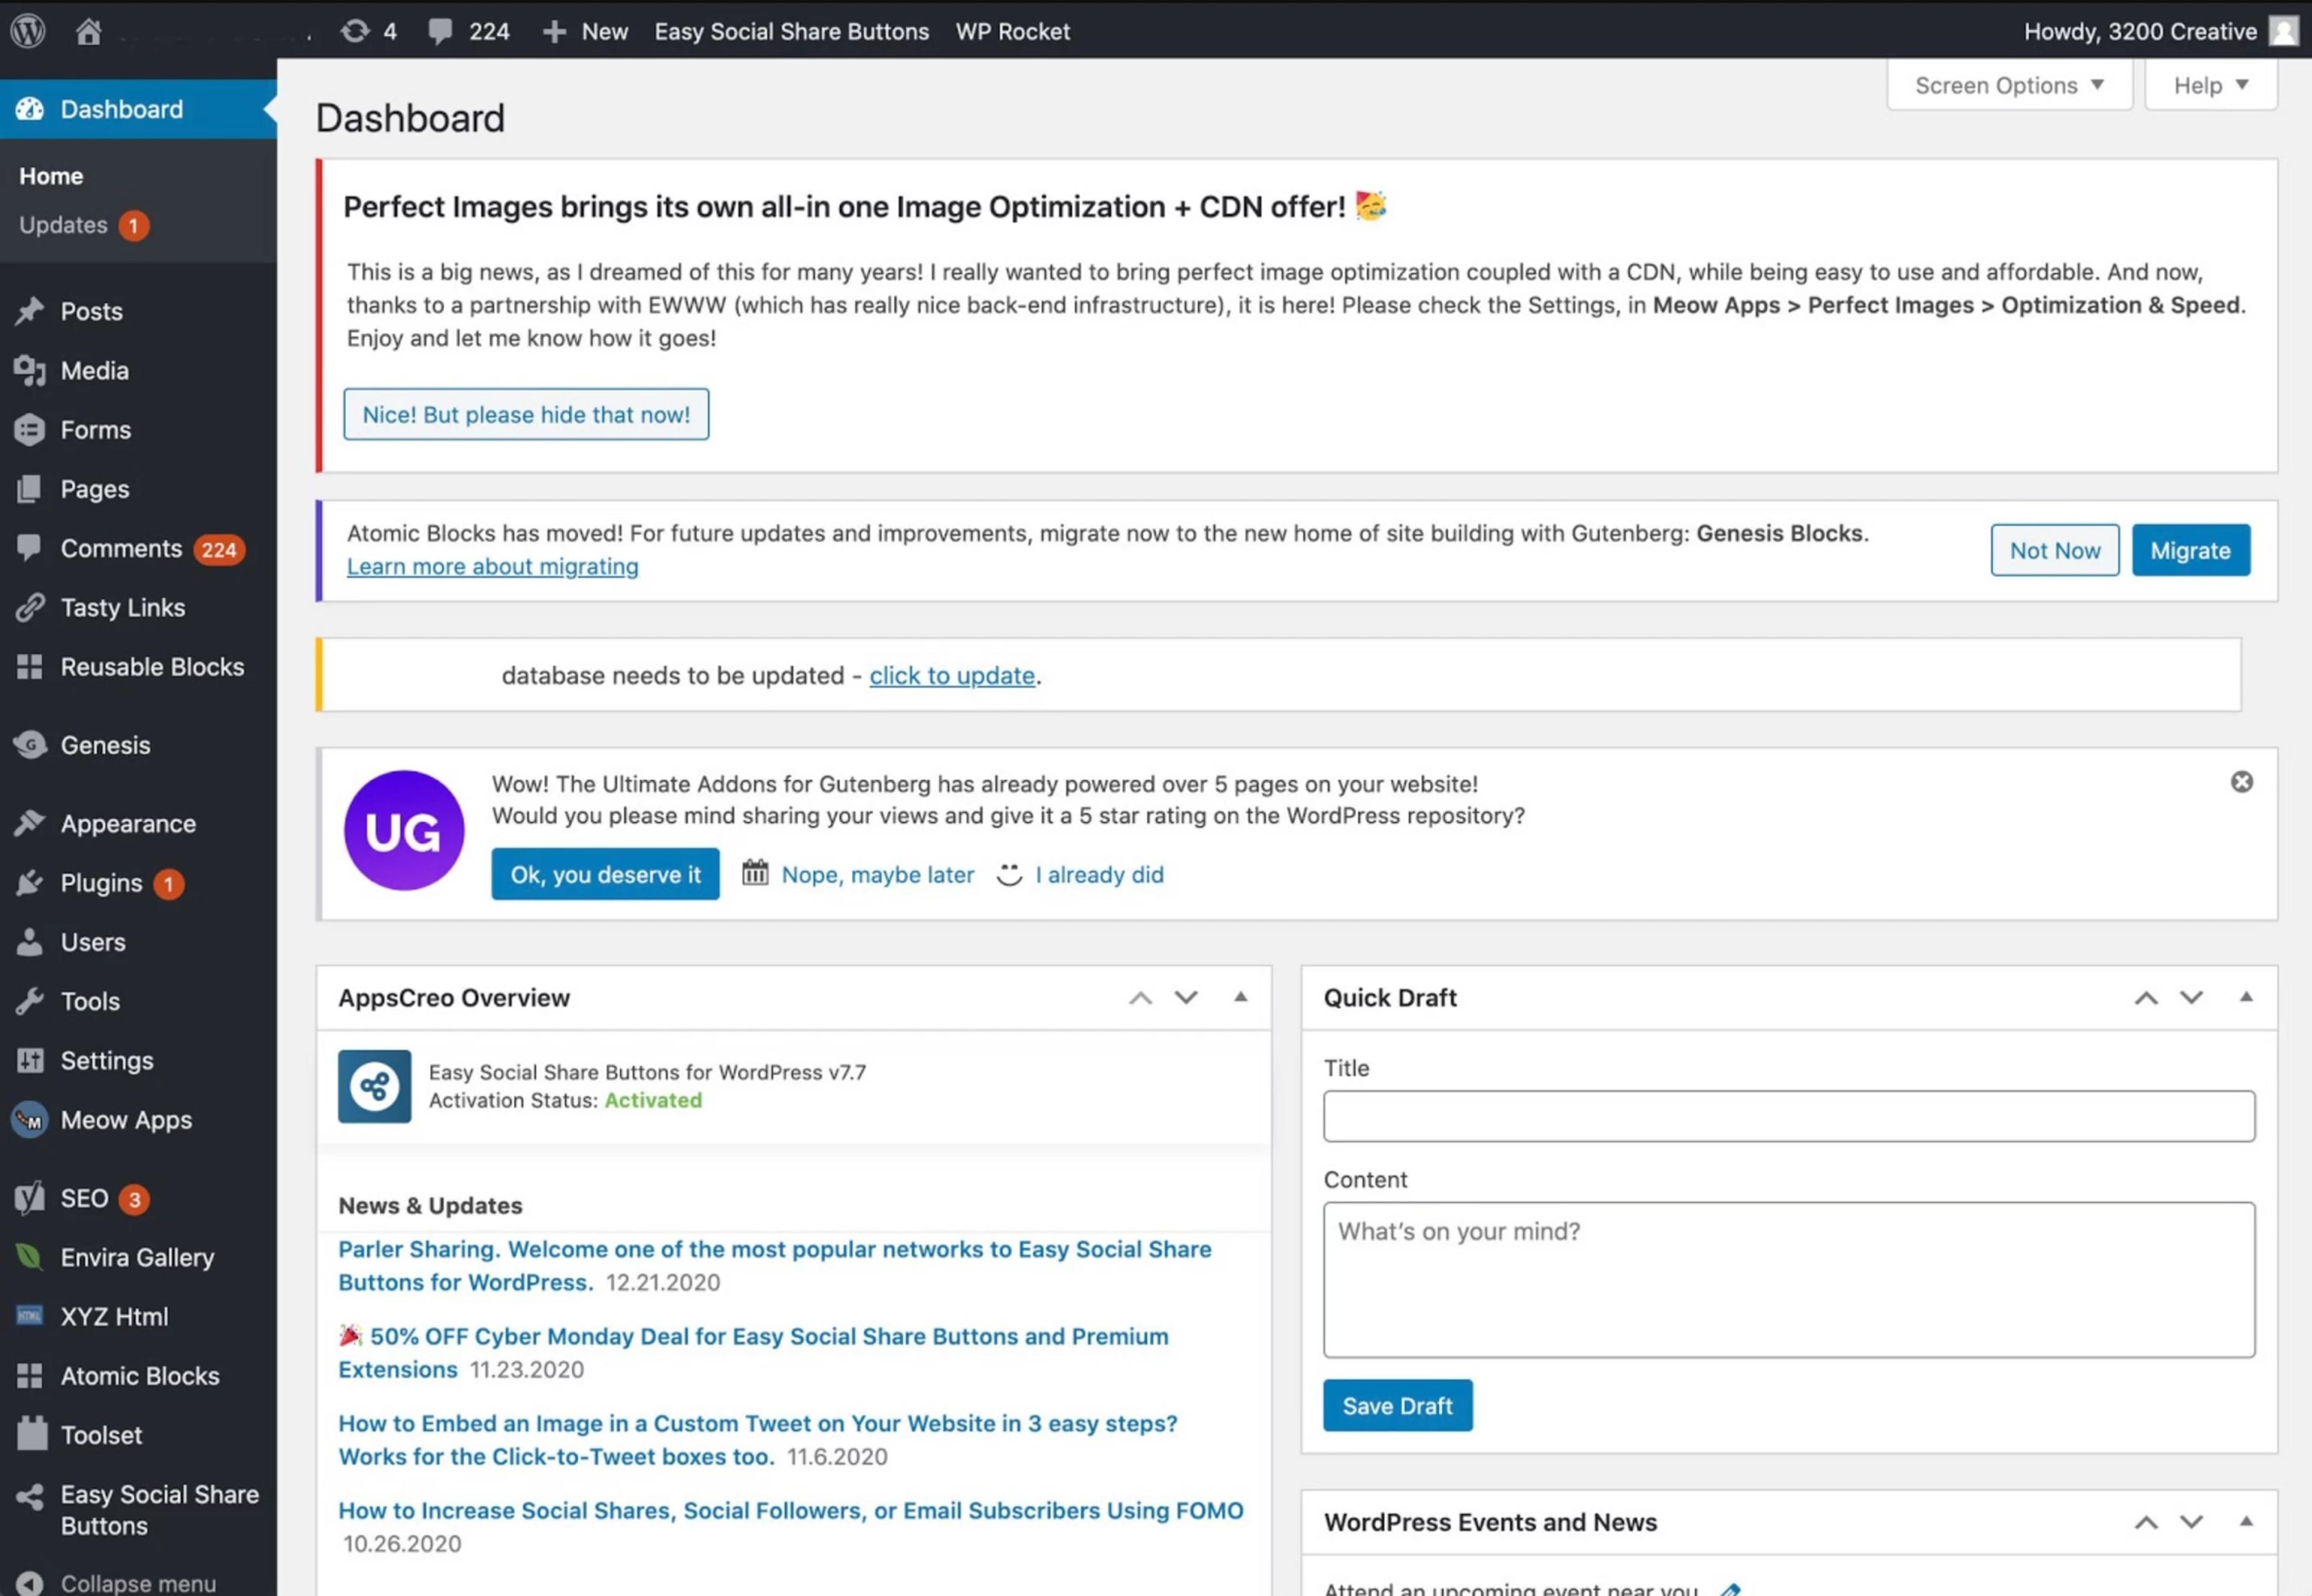Follow the click to update link
This screenshot has width=2312, height=1596.
[x=951, y=675]
